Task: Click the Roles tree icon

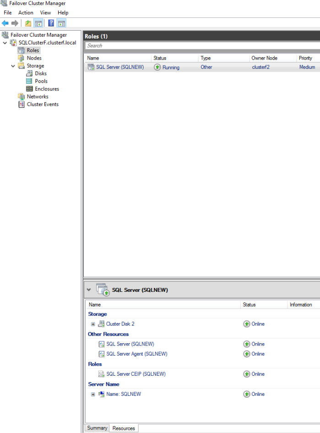Action: click(21, 50)
